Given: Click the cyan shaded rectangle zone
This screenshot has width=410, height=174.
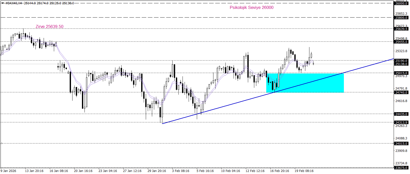Looking at the screenshot, I should coord(305,83).
